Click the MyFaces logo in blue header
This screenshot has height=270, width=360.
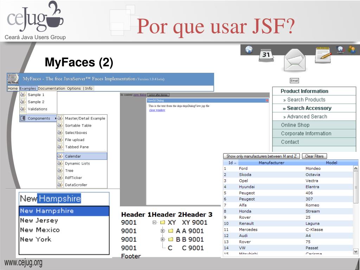(x=13, y=79)
